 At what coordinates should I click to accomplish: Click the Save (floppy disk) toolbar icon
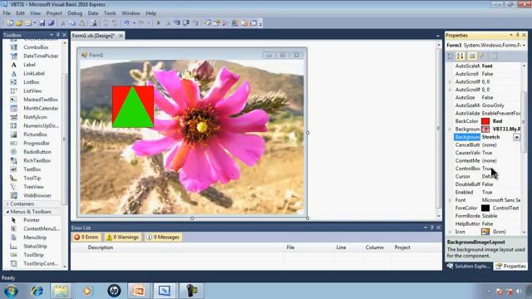tap(42, 23)
